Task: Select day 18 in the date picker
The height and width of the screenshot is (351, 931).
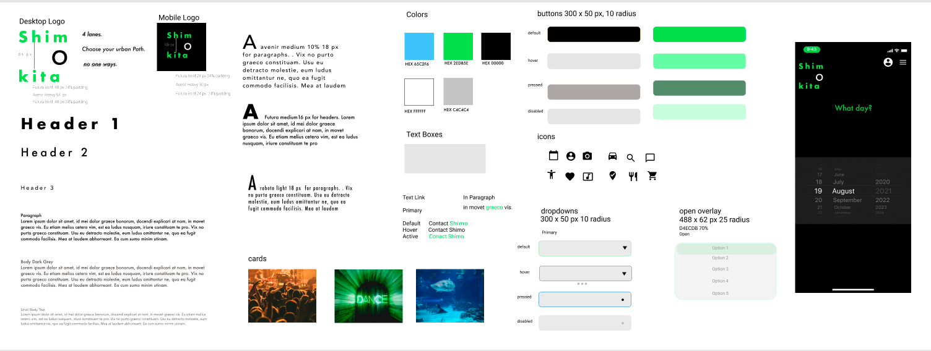Action: [x=819, y=182]
